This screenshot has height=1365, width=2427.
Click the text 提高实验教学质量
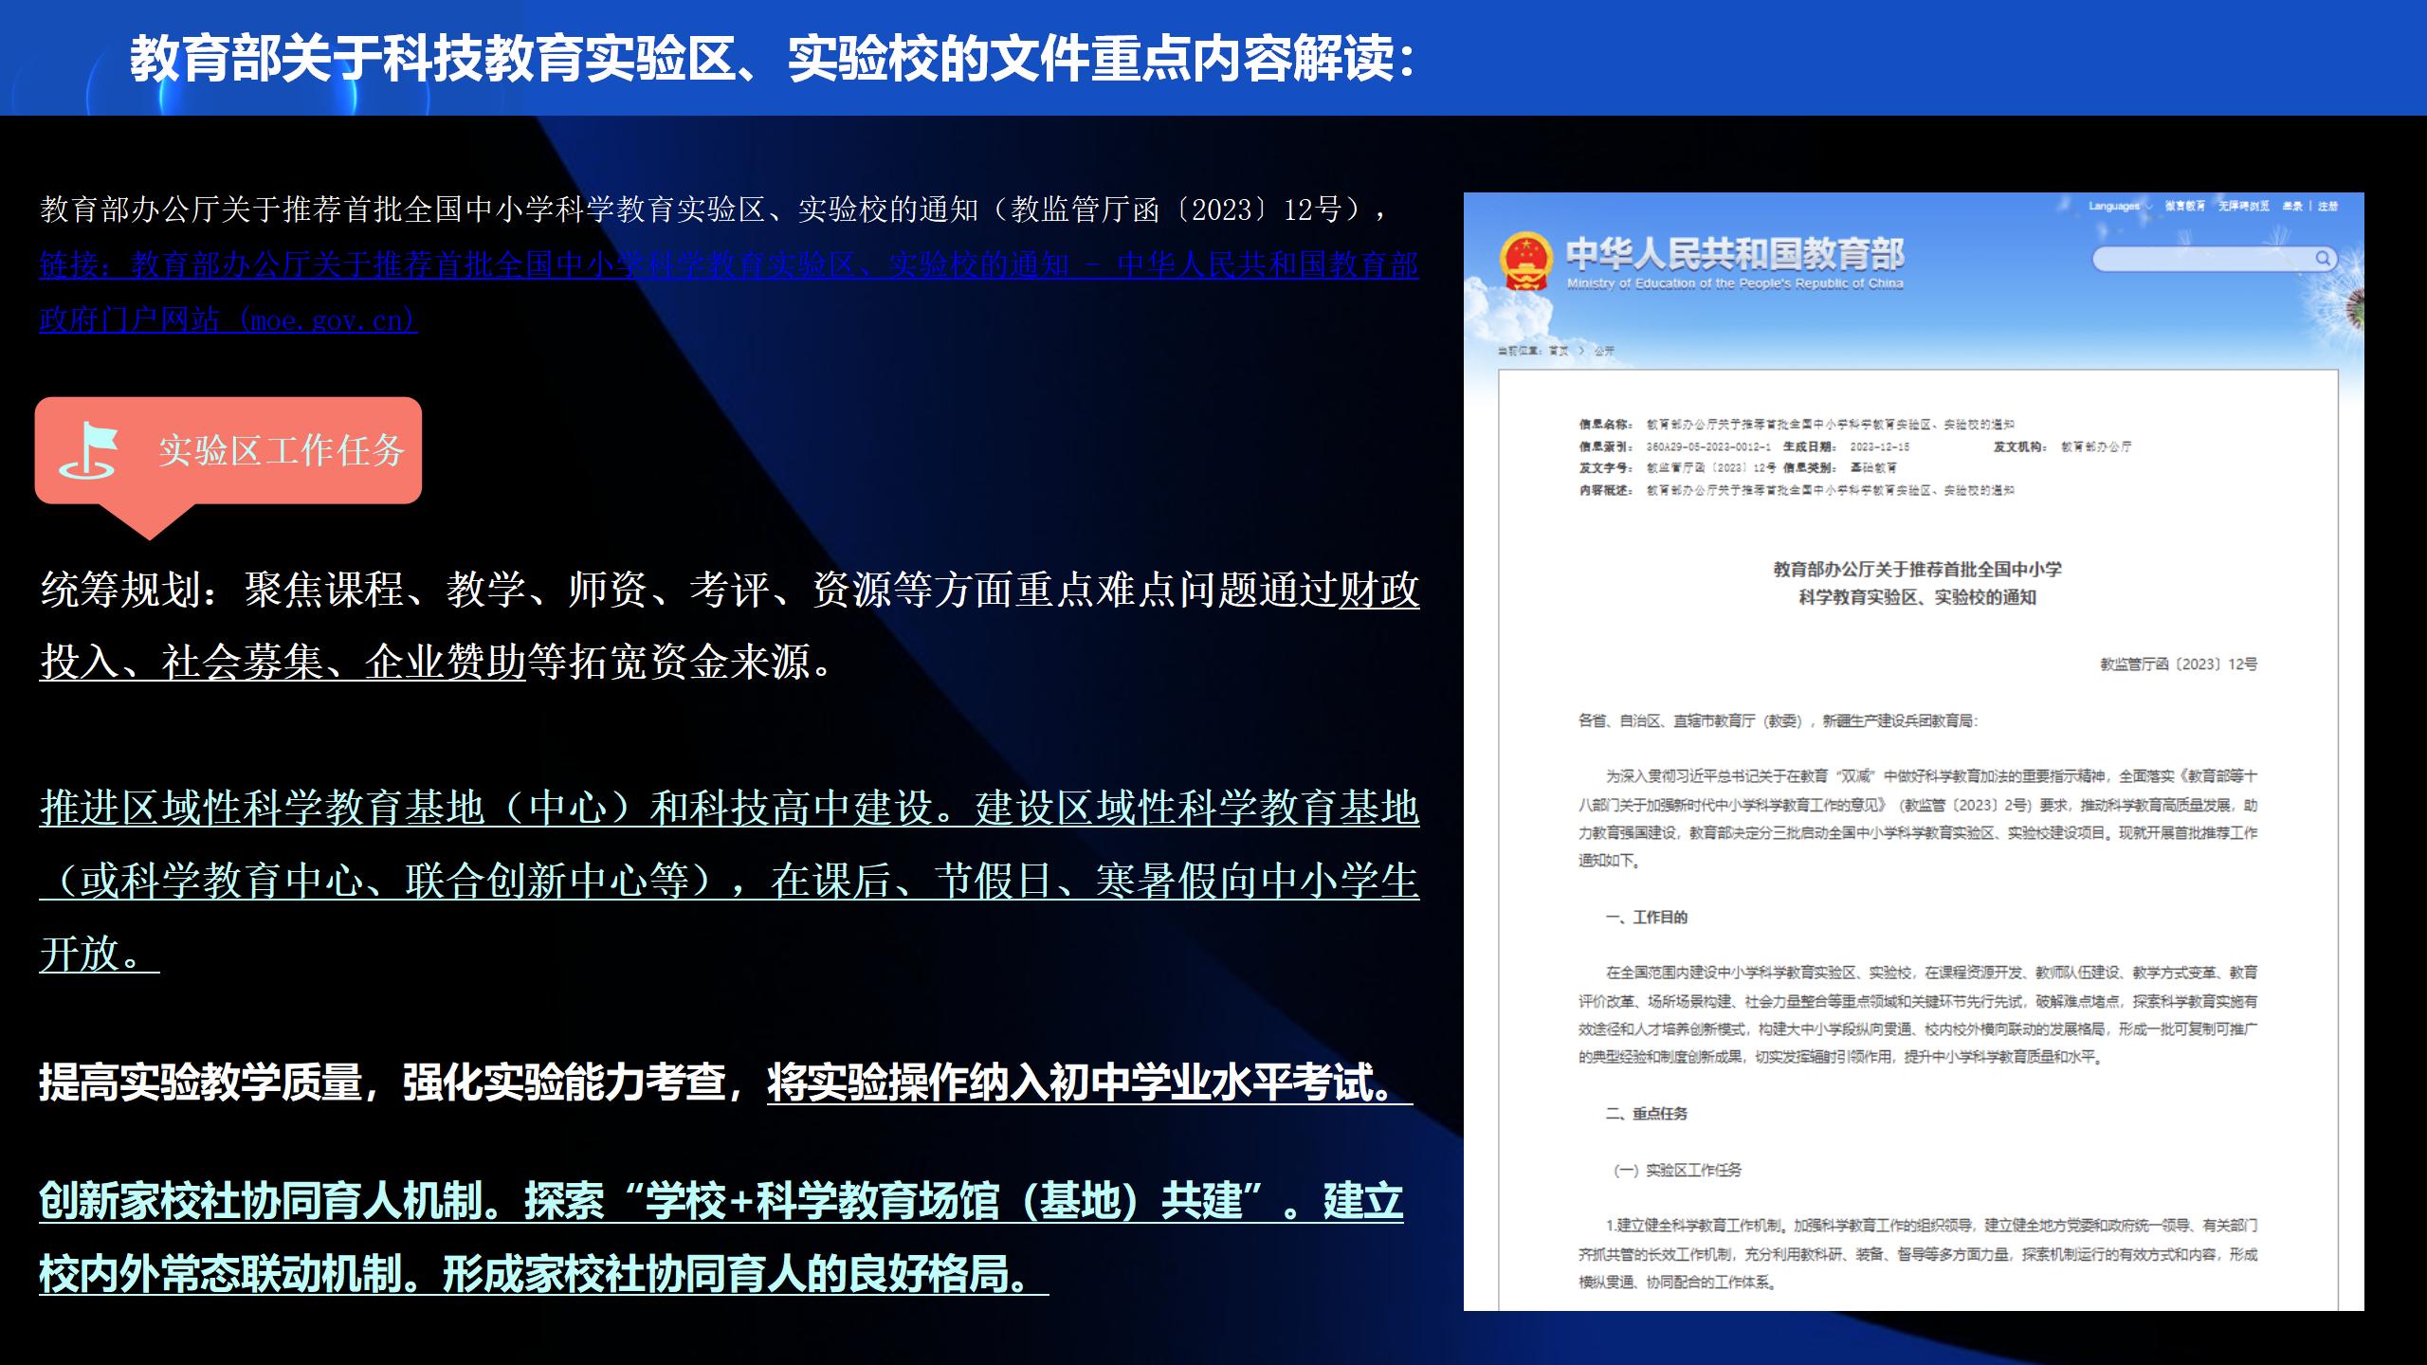coord(200,1082)
